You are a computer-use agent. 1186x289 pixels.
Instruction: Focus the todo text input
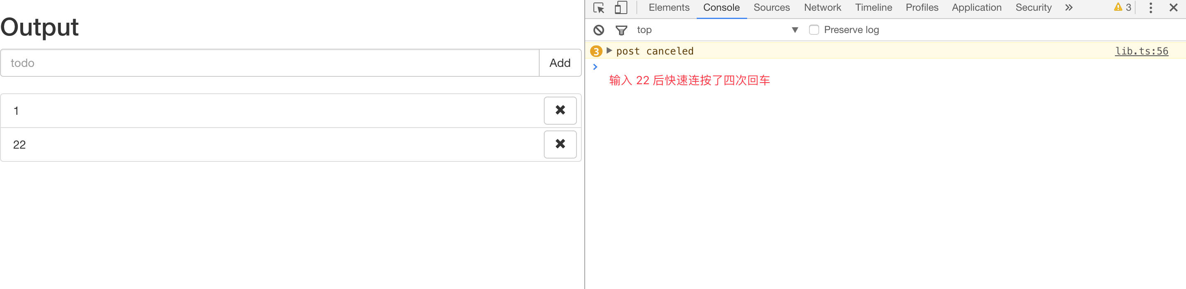tap(270, 63)
